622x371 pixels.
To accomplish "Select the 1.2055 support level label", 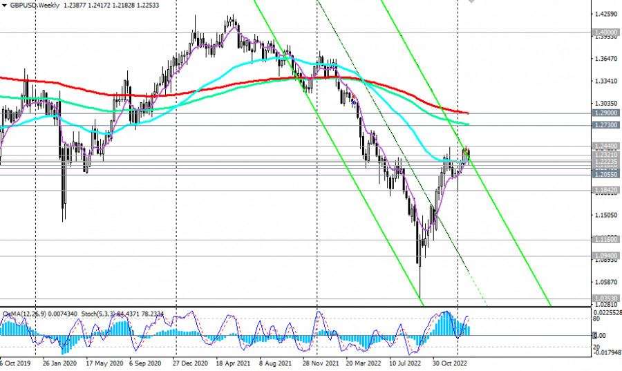I will (605, 175).
